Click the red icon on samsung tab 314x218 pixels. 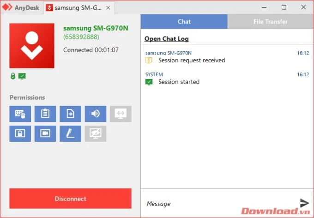[x=49, y=8]
